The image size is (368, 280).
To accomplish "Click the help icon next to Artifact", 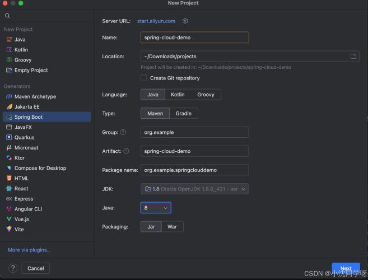I will (x=126, y=151).
